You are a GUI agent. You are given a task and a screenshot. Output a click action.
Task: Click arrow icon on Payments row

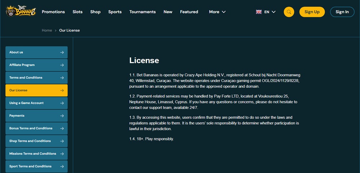coord(62,116)
